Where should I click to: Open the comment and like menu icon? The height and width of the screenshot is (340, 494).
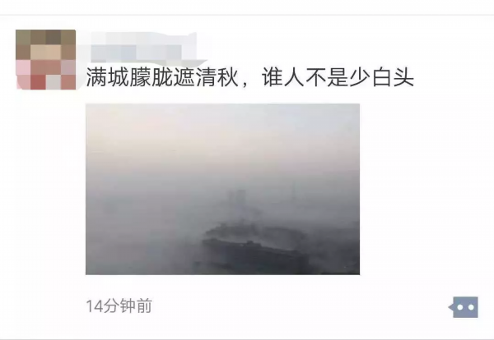pos(464,307)
